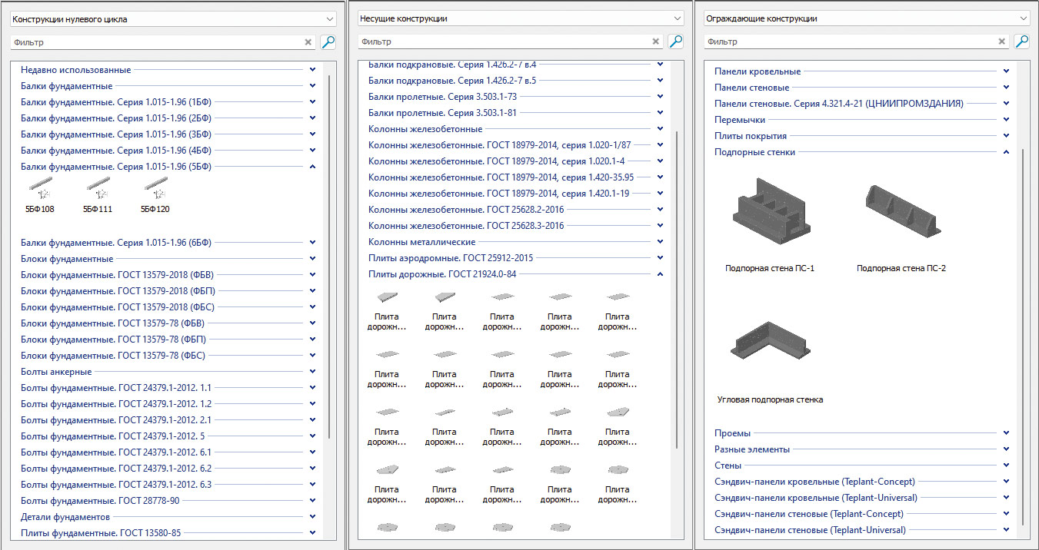Screen dimensions: 1039x550
Task: Click the Болты фундаментные. ГОСТ 24379.1-2012. 6.2 row
Action: (x=168, y=469)
